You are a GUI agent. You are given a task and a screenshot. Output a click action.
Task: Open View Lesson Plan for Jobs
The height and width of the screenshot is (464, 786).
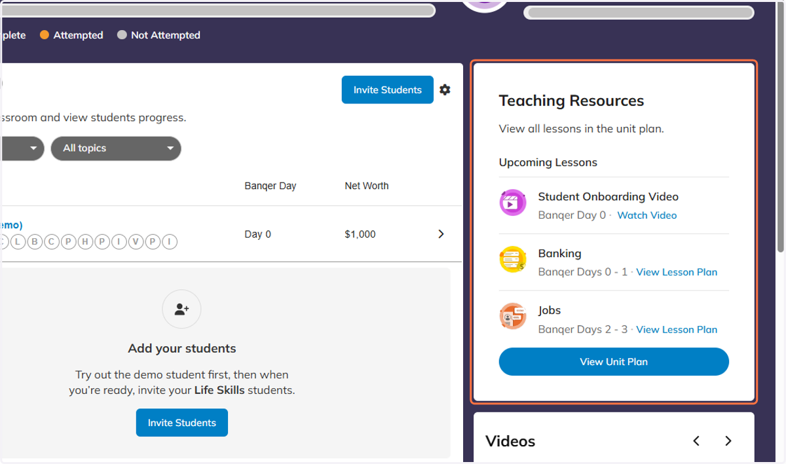[x=677, y=330]
